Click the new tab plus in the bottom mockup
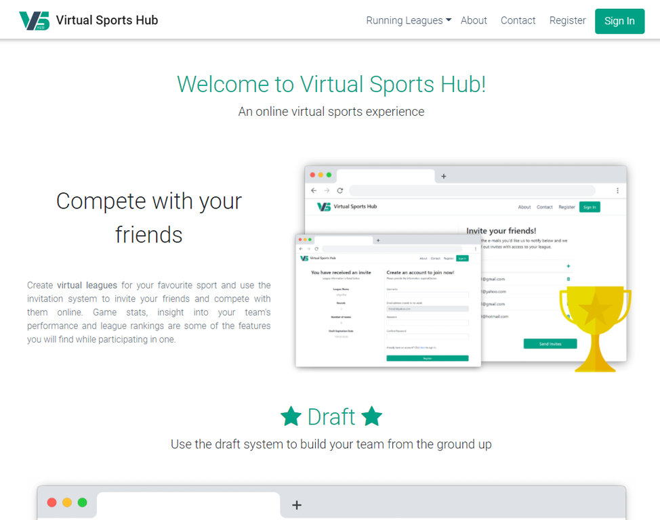The image size is (660, 520). point(296,504)
